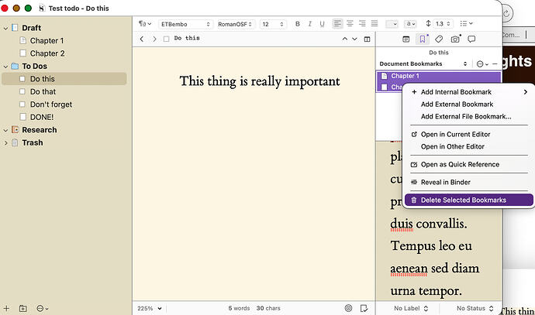The image size is (535, 315).
Task: Open the paragraph styles menu
Action: (x=145, y=24)
